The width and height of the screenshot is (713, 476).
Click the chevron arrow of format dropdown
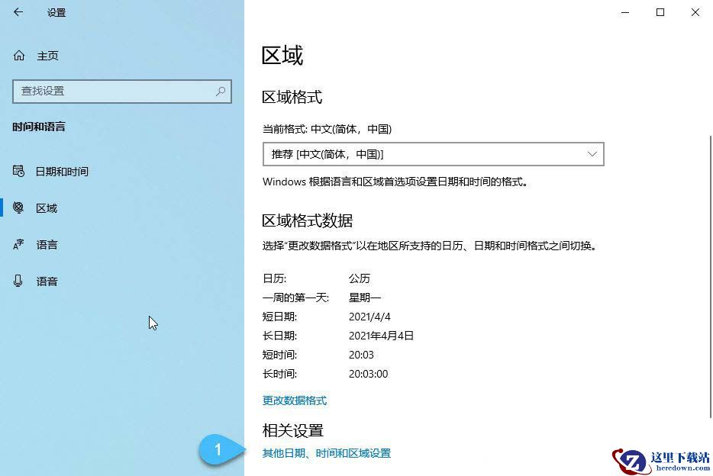[x=592, y=154]
